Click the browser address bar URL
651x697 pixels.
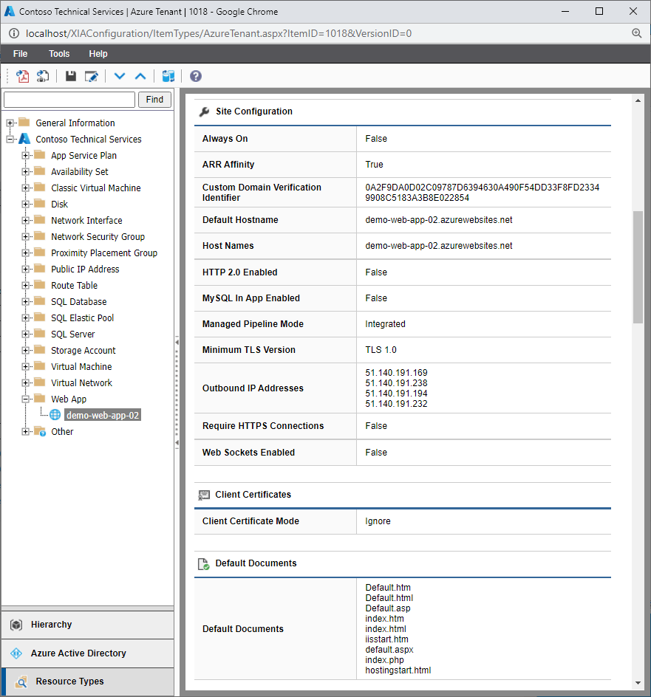point(219,33)
